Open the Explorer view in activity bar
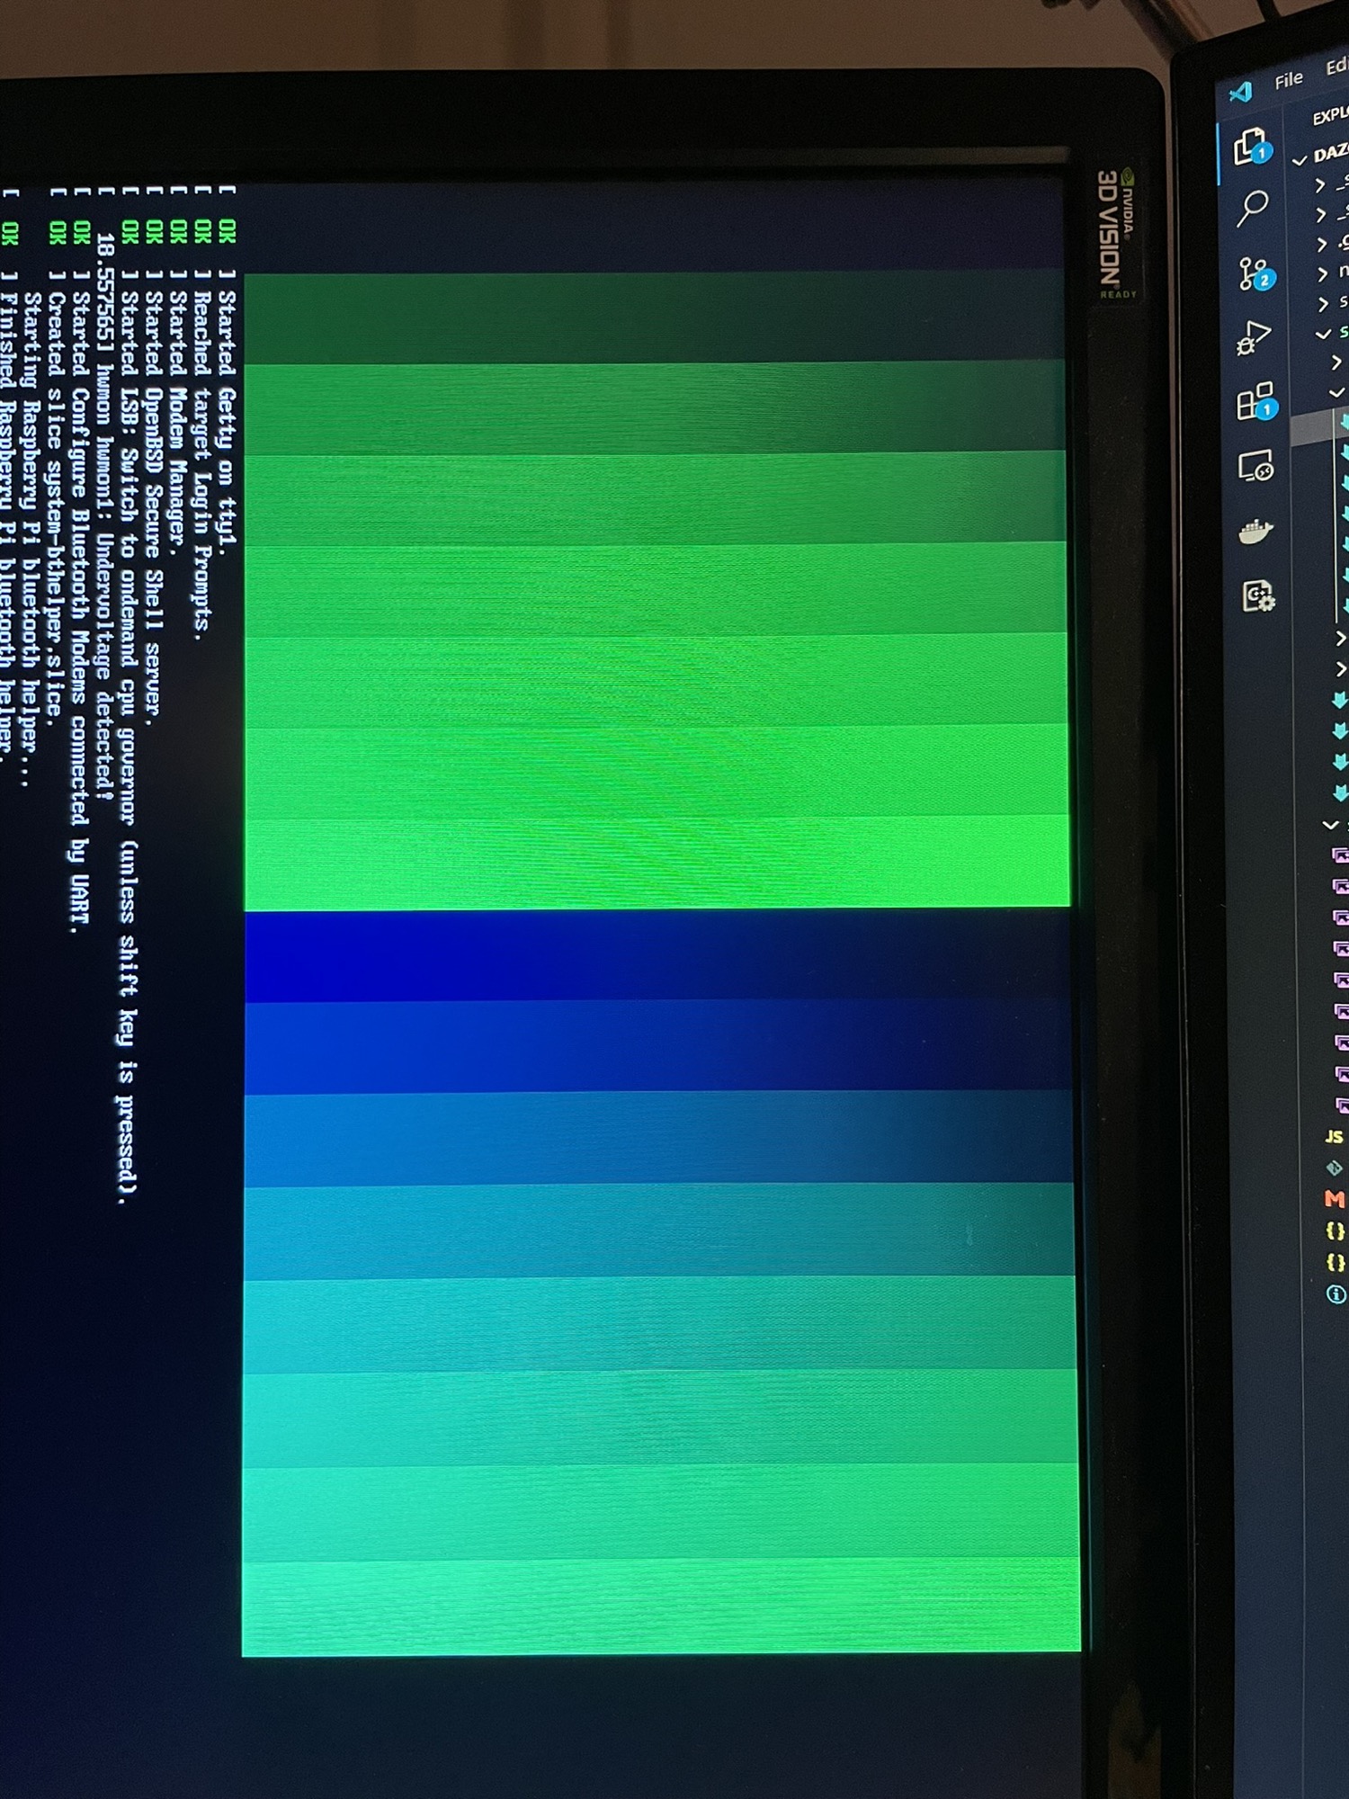Image resolution: width=1349 pixels, height=1799 pixels. coord(1250,147)
